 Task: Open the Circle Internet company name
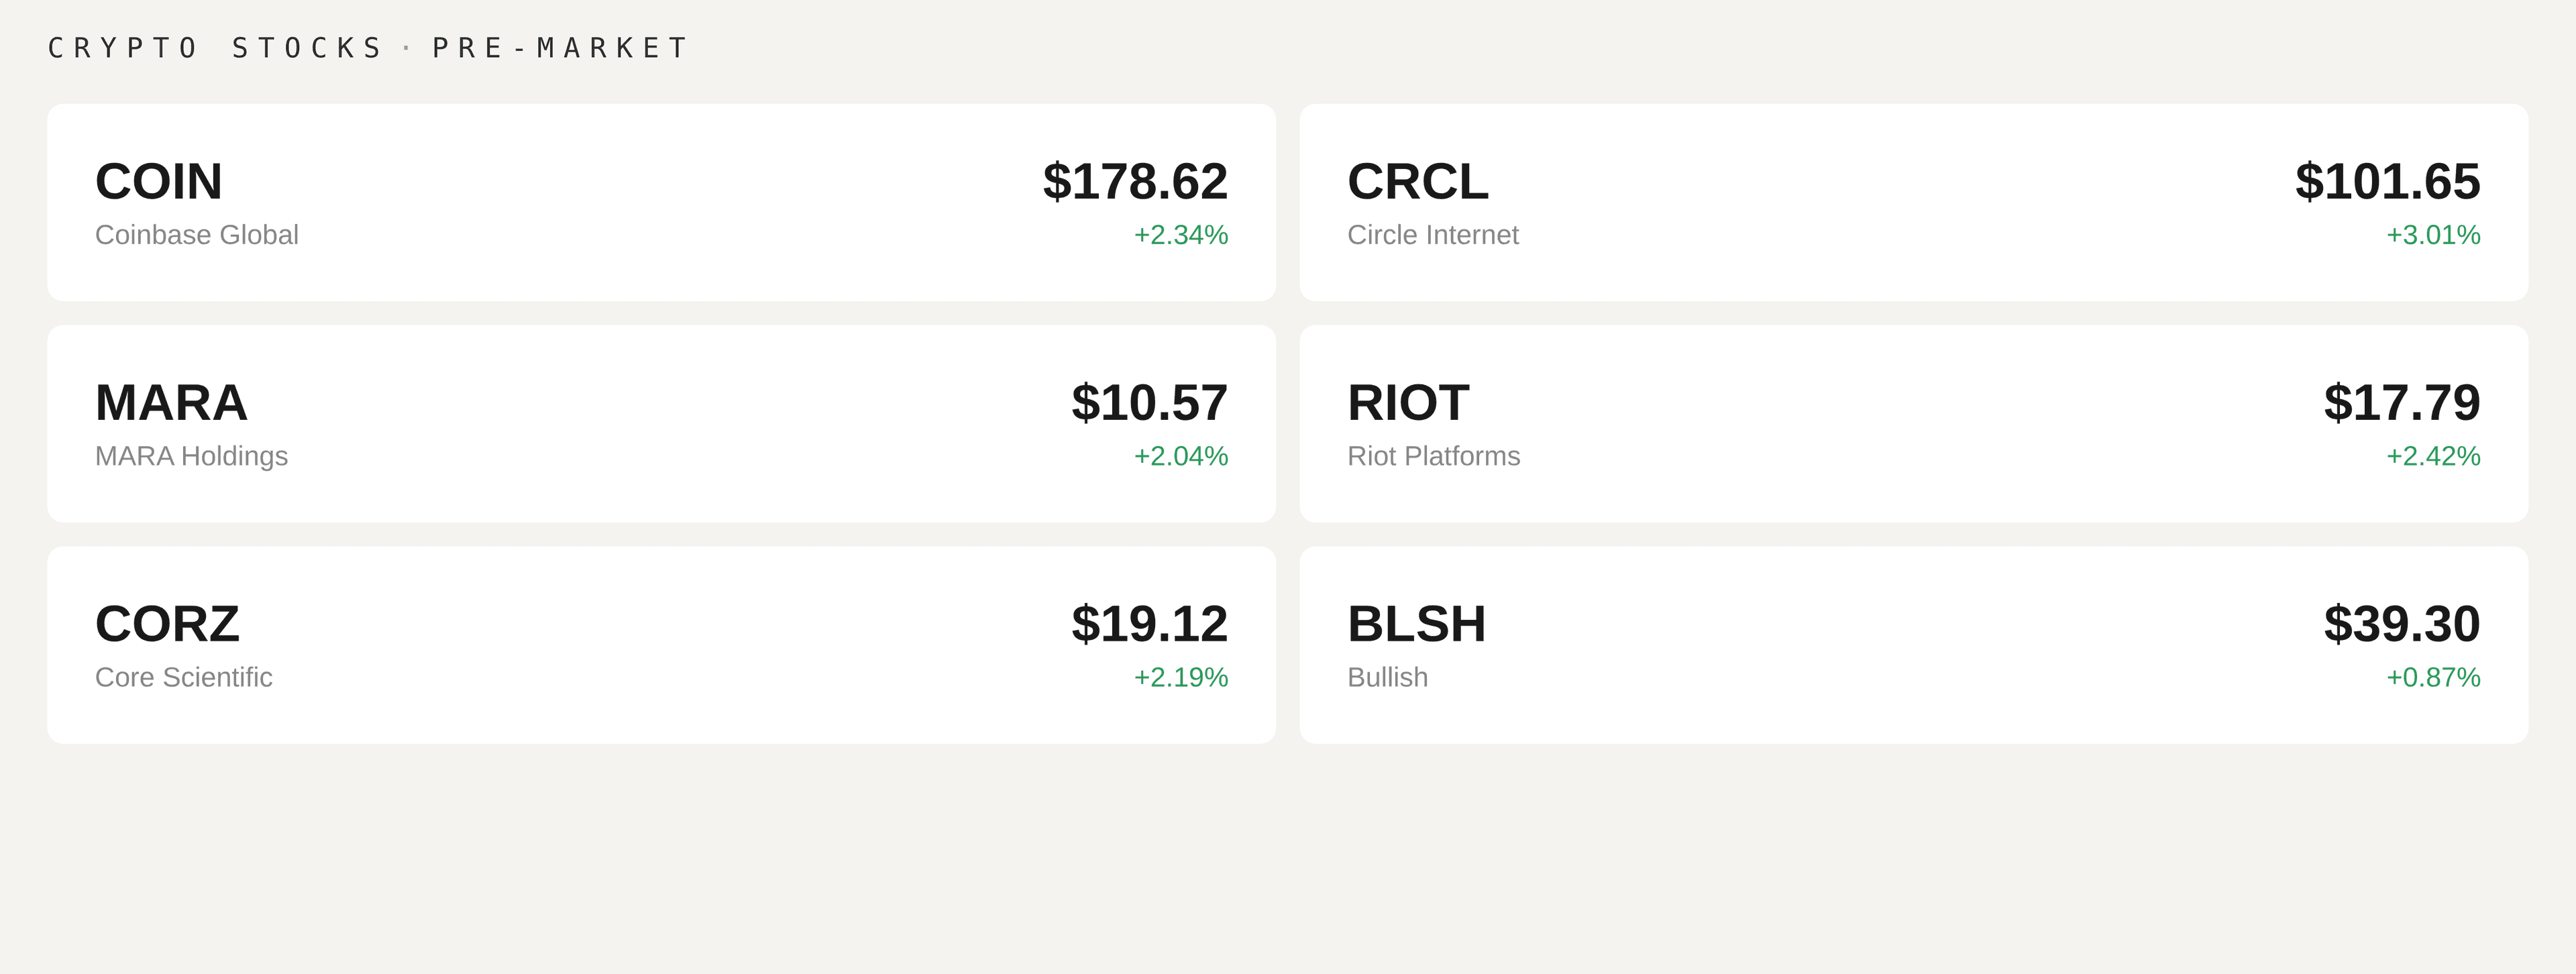click(1432, 235)
